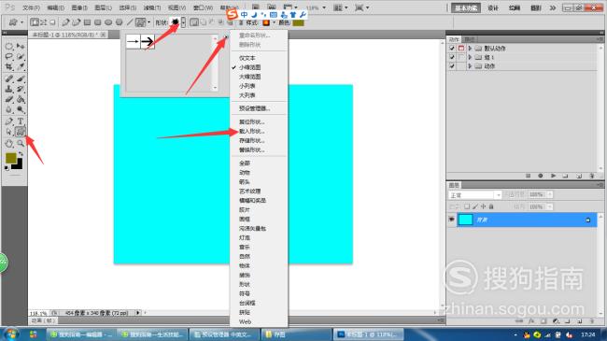Open the 滤镜(T) menu
Viewport: 607px width, 341px height.
(x=151, y=7)
